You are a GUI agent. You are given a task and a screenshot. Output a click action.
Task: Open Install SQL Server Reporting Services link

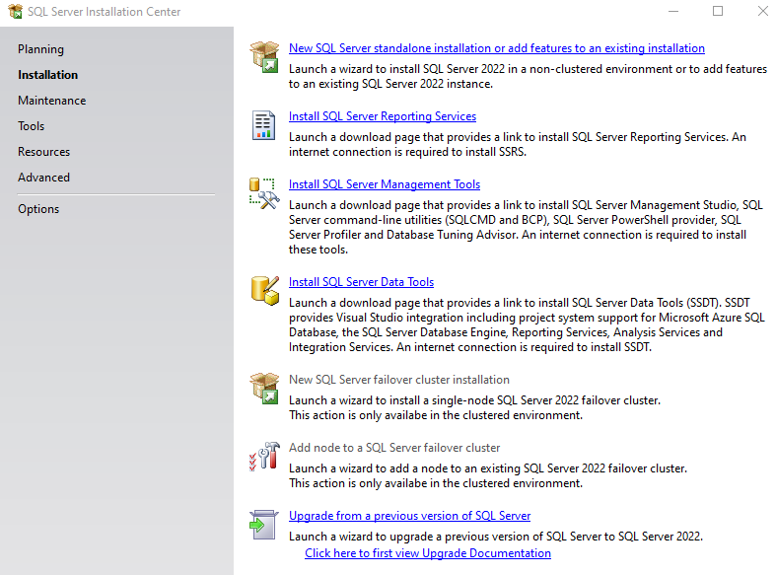pos(382,116)
